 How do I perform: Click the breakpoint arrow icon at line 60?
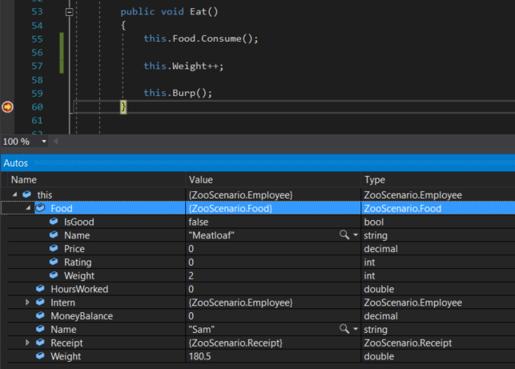tap(8, 106)
